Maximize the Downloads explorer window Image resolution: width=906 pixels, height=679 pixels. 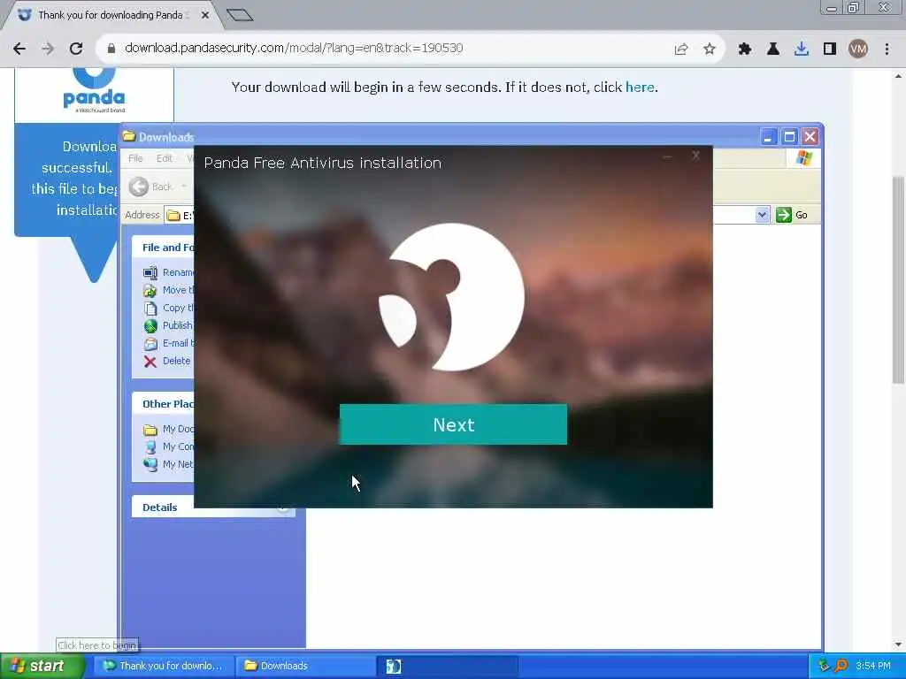coord(789,137)
